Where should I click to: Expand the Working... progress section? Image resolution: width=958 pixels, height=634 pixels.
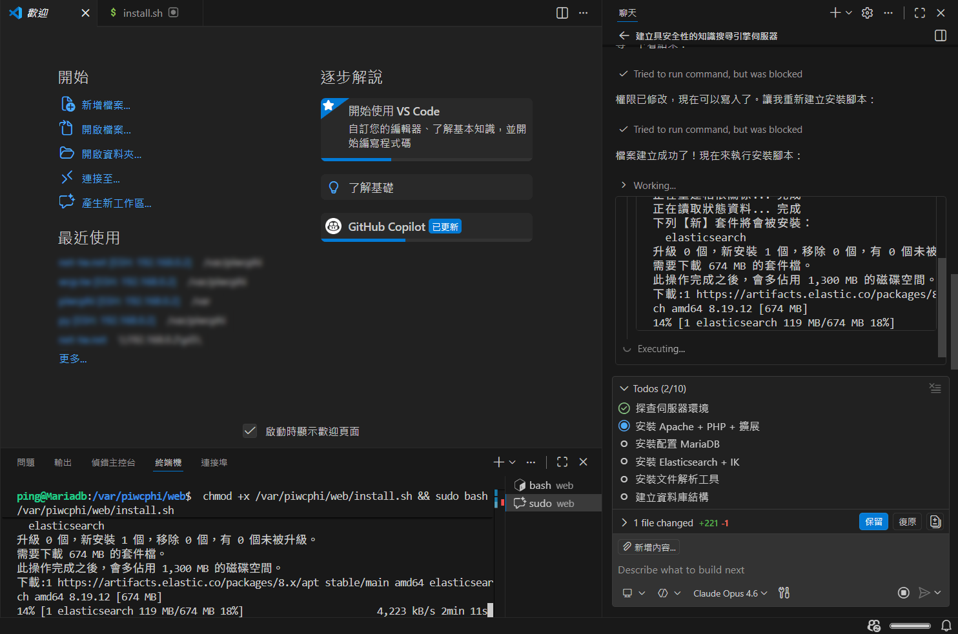pos(624,185)
